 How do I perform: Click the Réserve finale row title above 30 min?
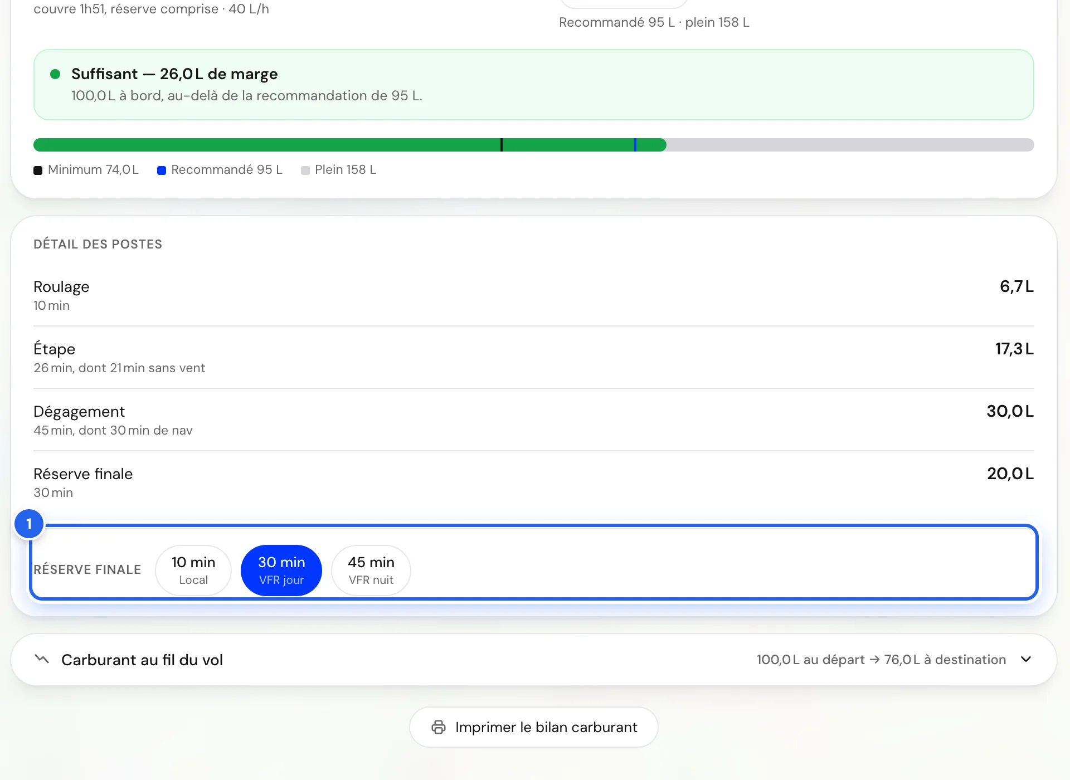pyautogui.click(x=83, y=474)
